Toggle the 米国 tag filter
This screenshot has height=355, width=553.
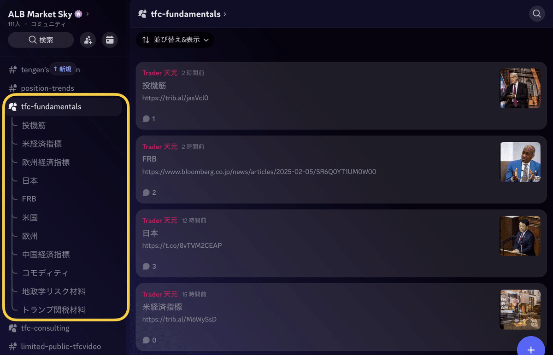[29, 217]
